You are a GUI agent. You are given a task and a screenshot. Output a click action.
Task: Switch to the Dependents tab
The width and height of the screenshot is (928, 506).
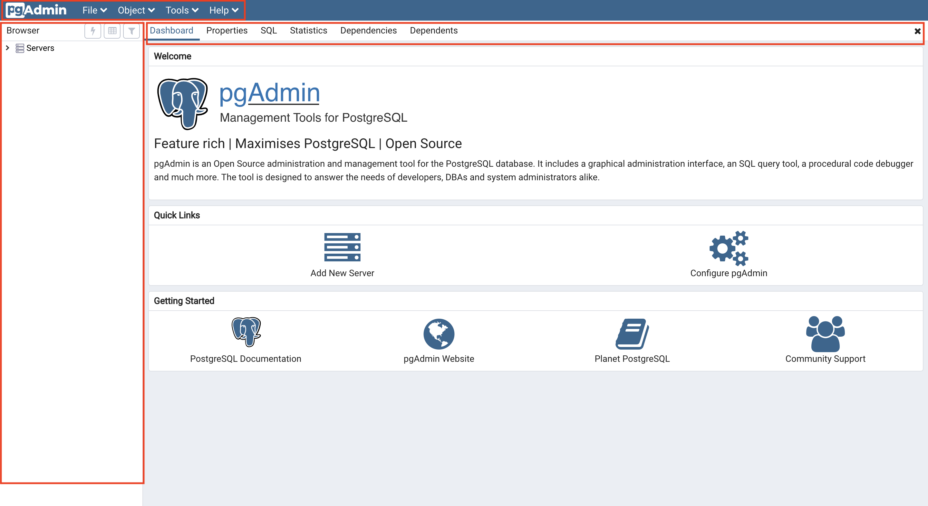tap(434, 31)
